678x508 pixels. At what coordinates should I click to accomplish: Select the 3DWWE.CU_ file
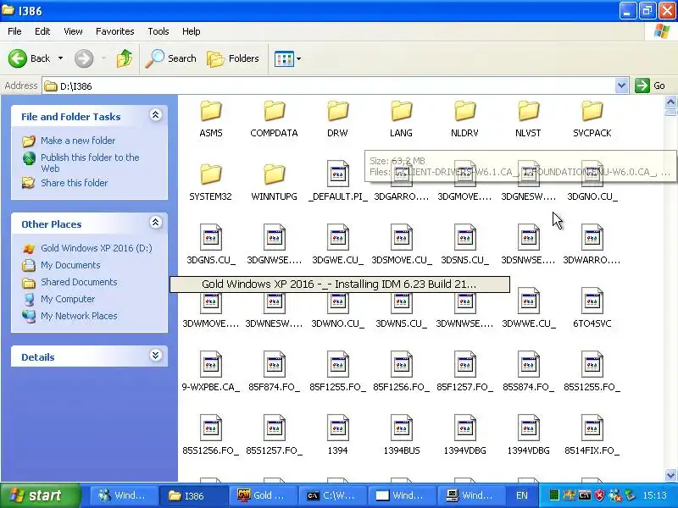coord(528,308)
